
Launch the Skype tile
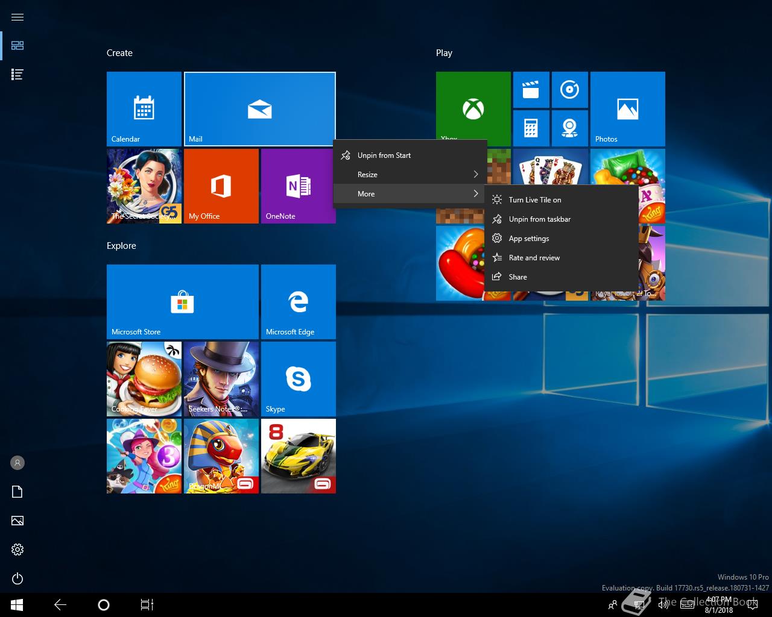point(299,379)
